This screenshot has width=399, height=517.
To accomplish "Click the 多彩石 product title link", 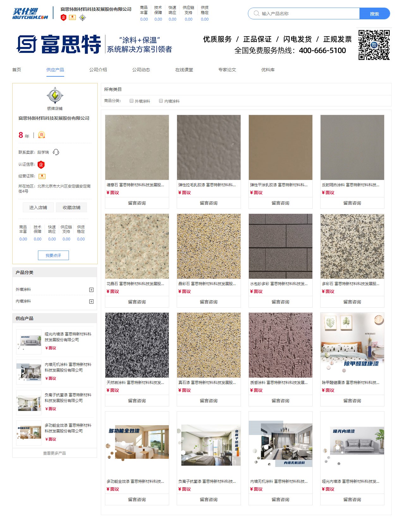I will pyautogui.click(x=350, y=284).
